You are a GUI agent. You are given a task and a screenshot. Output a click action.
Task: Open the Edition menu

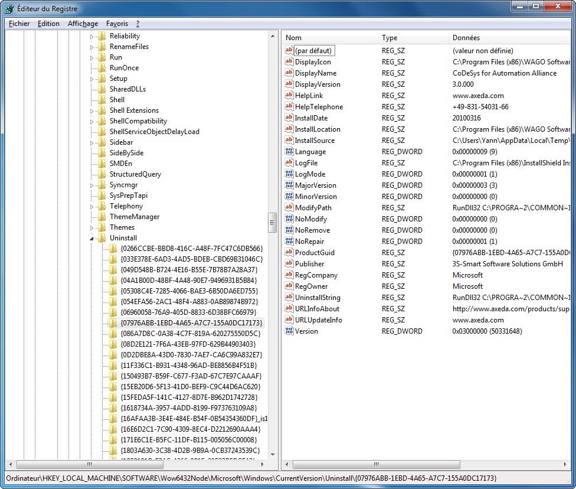click(48, 24)
